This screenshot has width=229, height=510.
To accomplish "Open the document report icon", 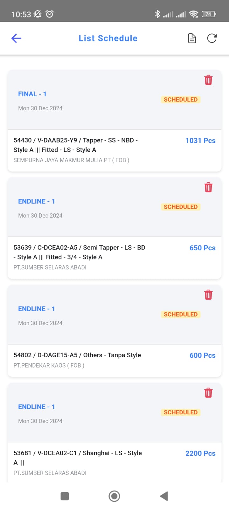I will pos(192,39).
